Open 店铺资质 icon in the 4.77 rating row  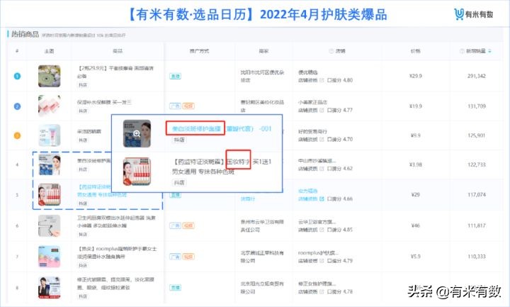322,110
